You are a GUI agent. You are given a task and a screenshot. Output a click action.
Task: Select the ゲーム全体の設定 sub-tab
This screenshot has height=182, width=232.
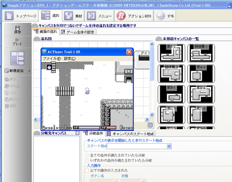click(78, 32)
